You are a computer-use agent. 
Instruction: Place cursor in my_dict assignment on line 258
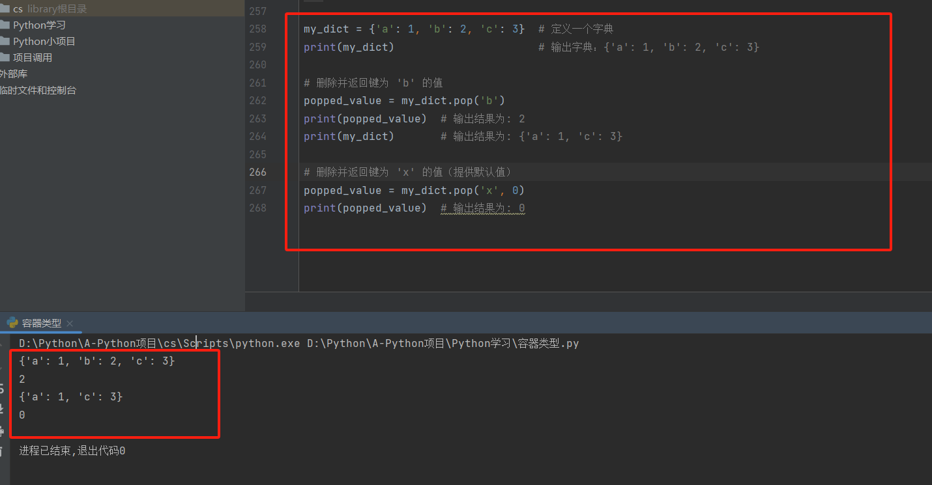point(415,29)
